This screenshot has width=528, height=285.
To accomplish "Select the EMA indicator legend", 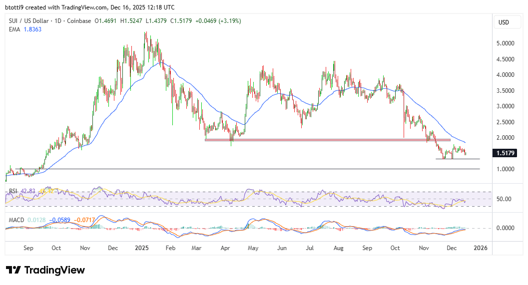I will (14, 30).
